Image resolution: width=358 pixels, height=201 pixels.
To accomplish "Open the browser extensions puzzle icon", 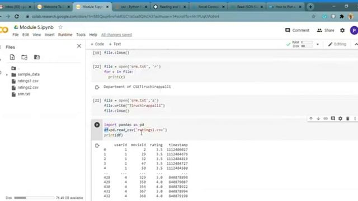I will point(342,16).
